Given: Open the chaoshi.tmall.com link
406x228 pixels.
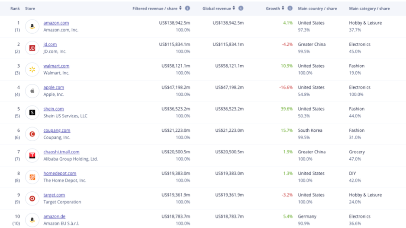Looking at the screenshot, I should coord(61,152).
